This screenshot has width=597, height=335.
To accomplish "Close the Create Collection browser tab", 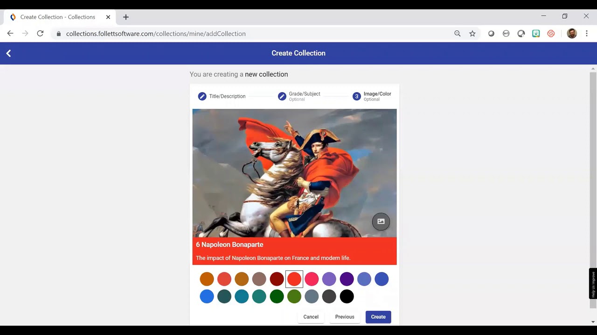I will point(108,17).
